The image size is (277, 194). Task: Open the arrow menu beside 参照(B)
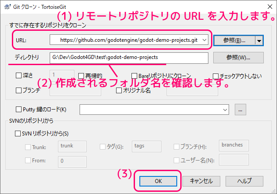259,40
